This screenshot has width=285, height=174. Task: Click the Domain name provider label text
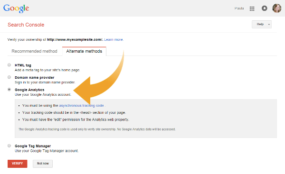coord(35,77)
